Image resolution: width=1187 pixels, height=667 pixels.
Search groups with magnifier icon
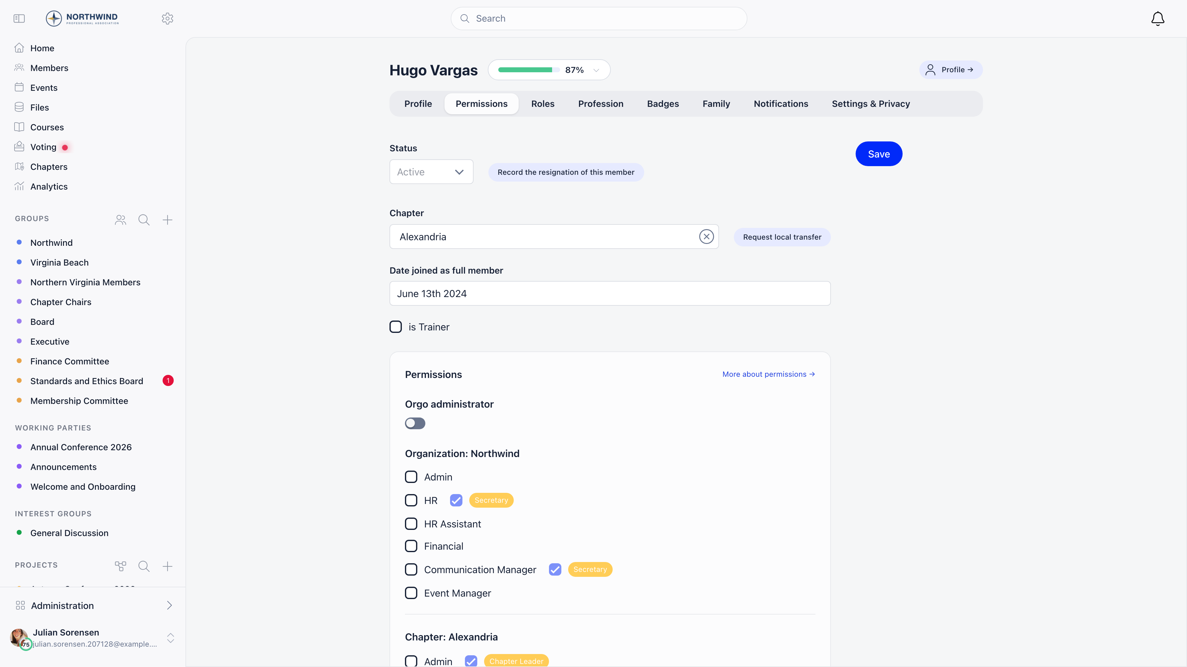[x=144, y=220]
